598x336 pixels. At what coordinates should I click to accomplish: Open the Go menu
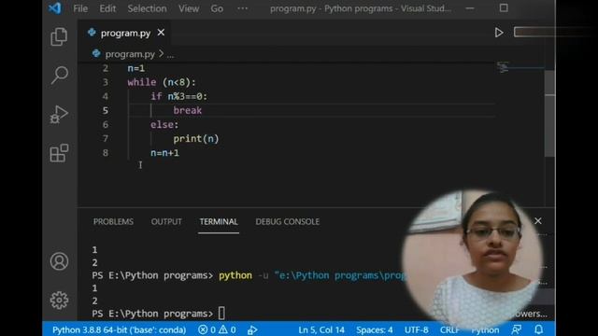[x=217, y=8]
